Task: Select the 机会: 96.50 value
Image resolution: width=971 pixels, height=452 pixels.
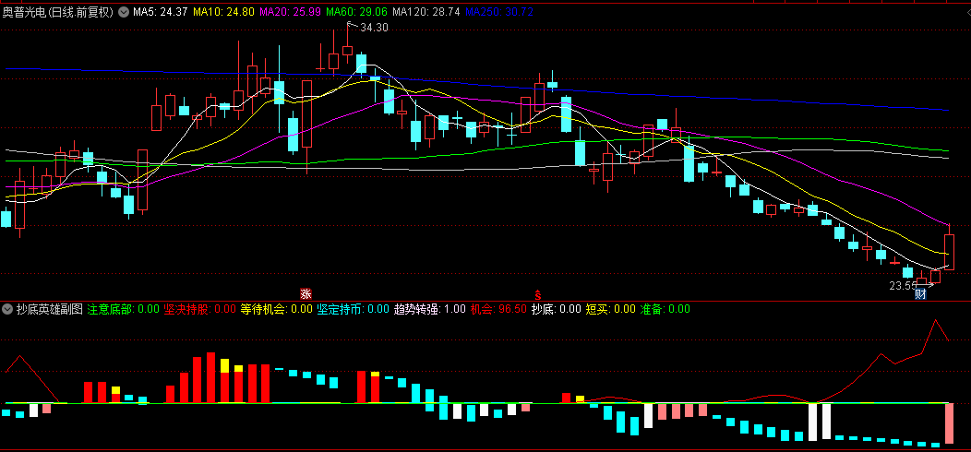Action: [498, 309]
